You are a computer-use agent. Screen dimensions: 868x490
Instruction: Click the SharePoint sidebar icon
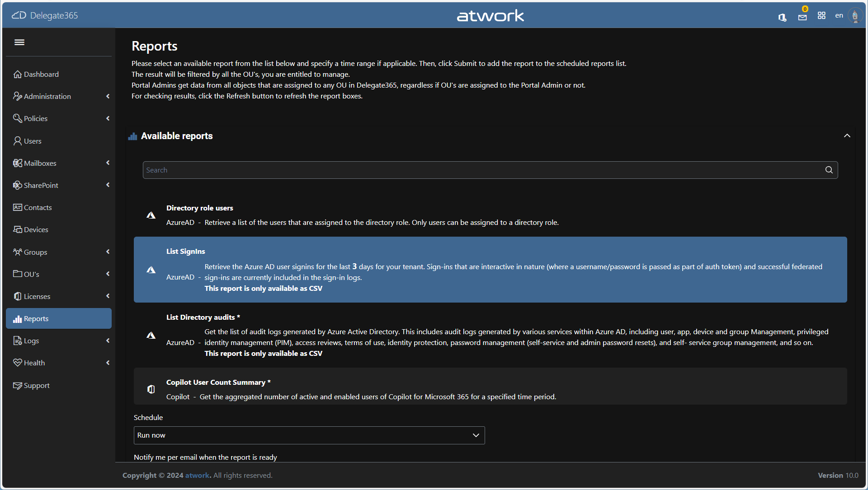[18, 185]
